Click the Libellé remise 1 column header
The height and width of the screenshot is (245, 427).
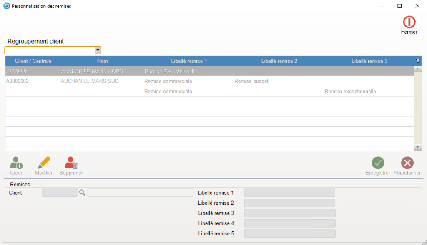189,61
